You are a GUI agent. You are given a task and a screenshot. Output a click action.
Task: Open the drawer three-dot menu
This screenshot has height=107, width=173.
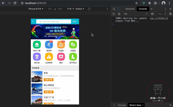[114, 105]
